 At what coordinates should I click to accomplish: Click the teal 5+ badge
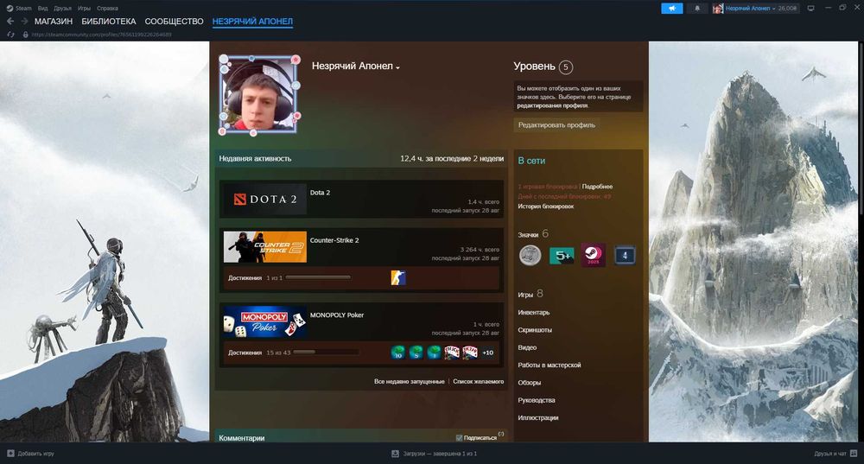pyautogui.click(x=562, y=256)
